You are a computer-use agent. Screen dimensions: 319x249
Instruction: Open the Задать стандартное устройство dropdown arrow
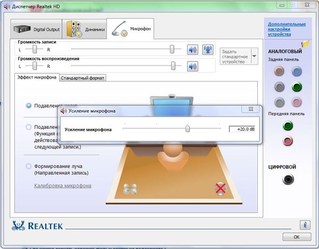tap(254, 56)
